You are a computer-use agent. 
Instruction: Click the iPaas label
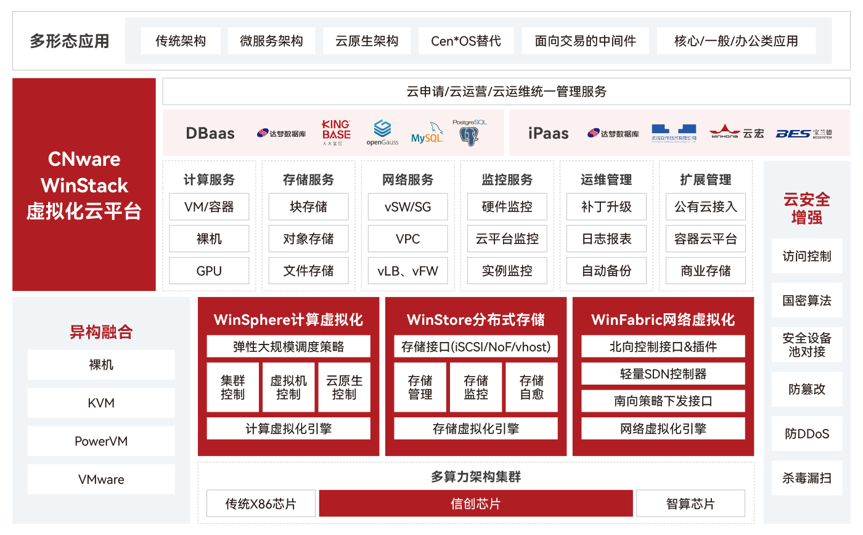tap(548, 133)
